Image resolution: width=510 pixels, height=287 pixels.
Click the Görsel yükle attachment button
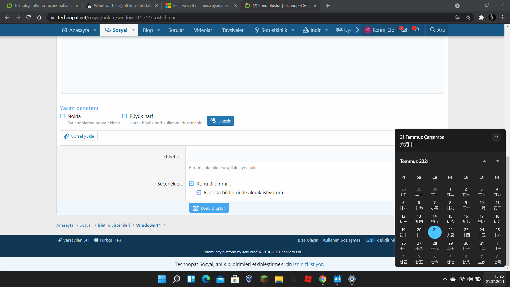point(79,136)
